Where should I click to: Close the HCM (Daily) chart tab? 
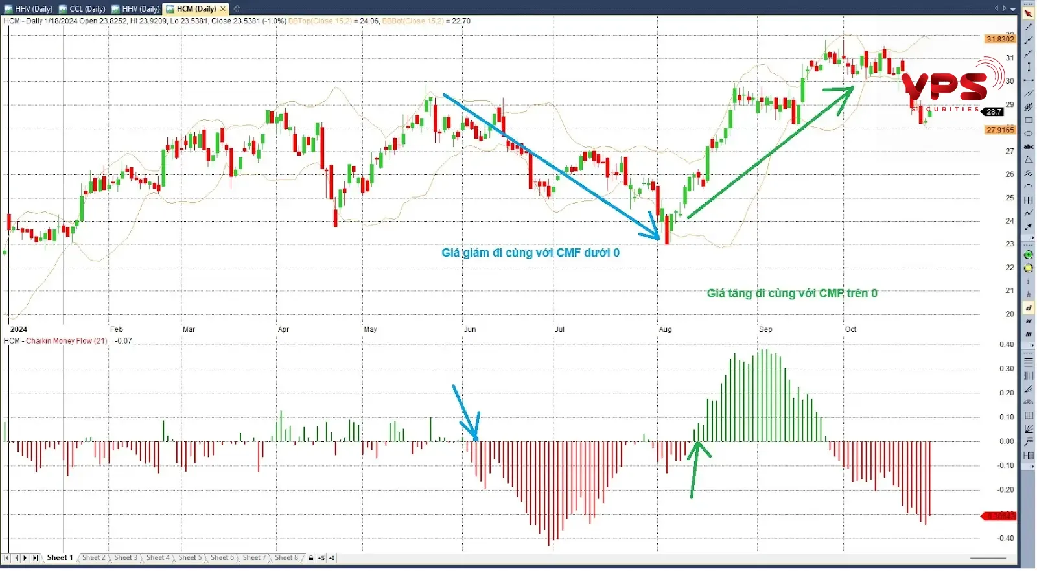click(223, 9)
